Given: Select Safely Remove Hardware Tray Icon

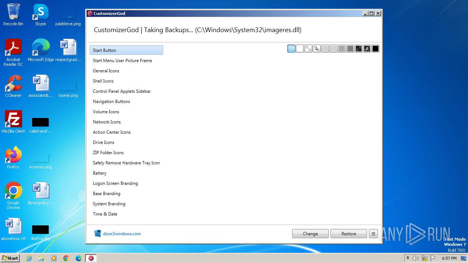Looking at the screenshot, I should point(126,163).
